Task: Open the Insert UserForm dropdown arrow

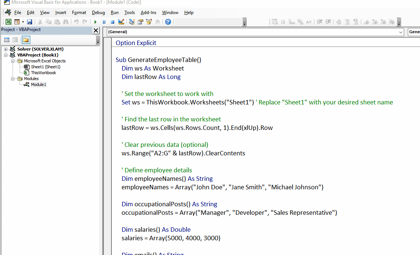Action: pyautogui.click(x=23, y=22)
